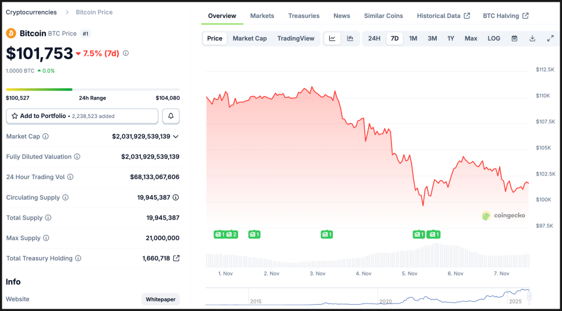Switch chart to Market Cap

250,38
